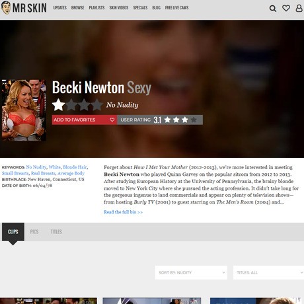The height and width of the screenshot is (304, 304).
Task: Rate with fourth gray user rating star
Action: [x=194, y=120]
